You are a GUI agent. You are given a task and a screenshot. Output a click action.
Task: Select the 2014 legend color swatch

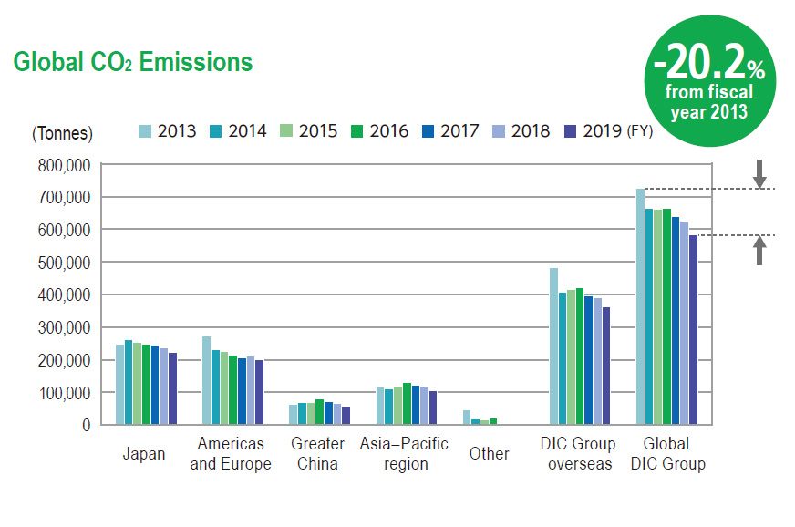216,131
